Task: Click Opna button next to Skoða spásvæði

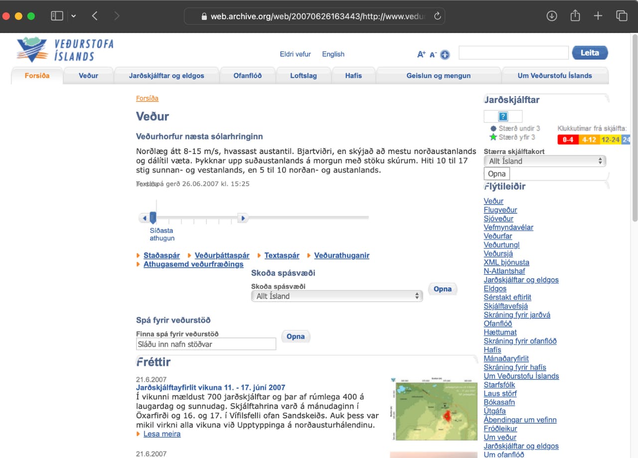Action: click(x=443, y=289)
